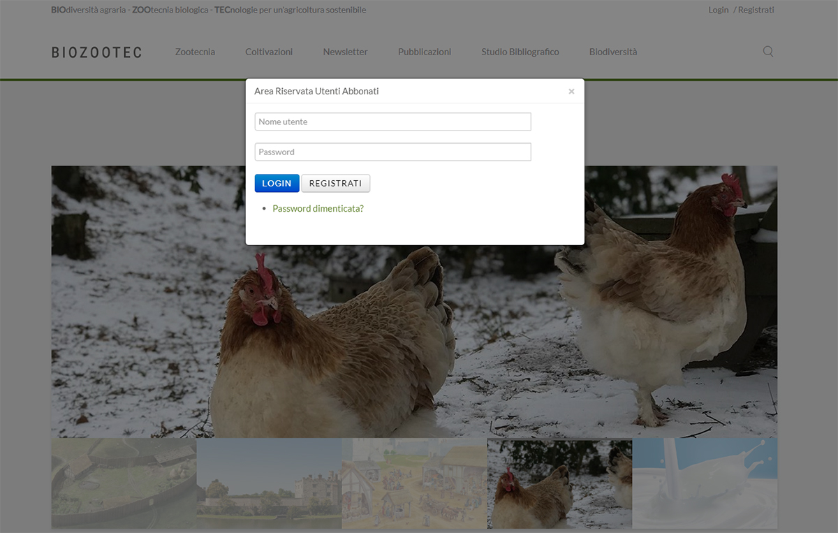Select the hens in snow thumbnail
The image size is (838, 533).
(560, 483)
